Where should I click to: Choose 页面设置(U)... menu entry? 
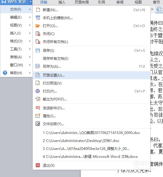click(x=92, y=75)
